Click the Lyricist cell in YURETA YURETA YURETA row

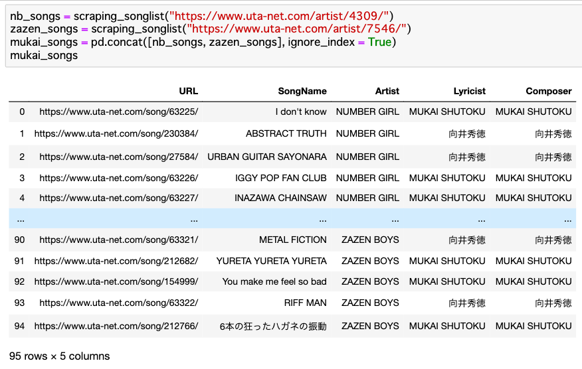point(447,261)
